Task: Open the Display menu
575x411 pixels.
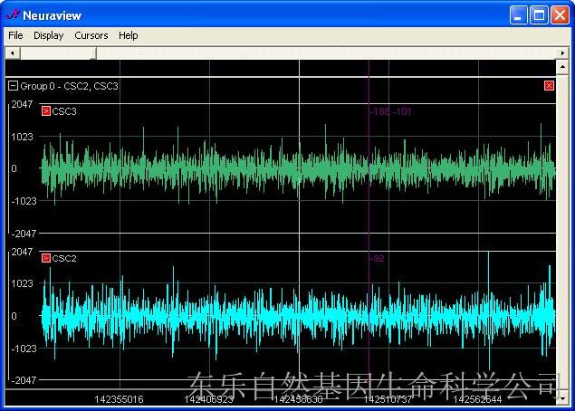Action: (49, 35)
